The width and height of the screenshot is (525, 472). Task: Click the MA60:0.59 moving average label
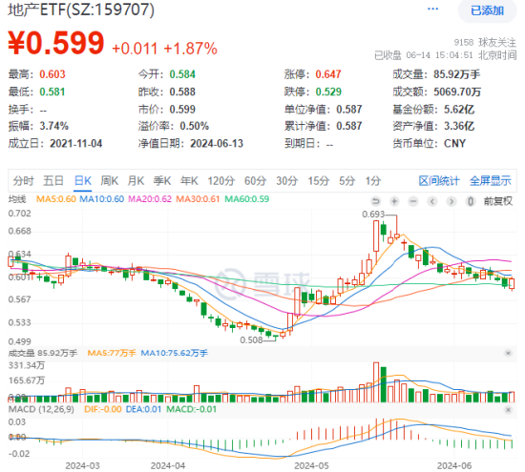(x=247, y=199)
